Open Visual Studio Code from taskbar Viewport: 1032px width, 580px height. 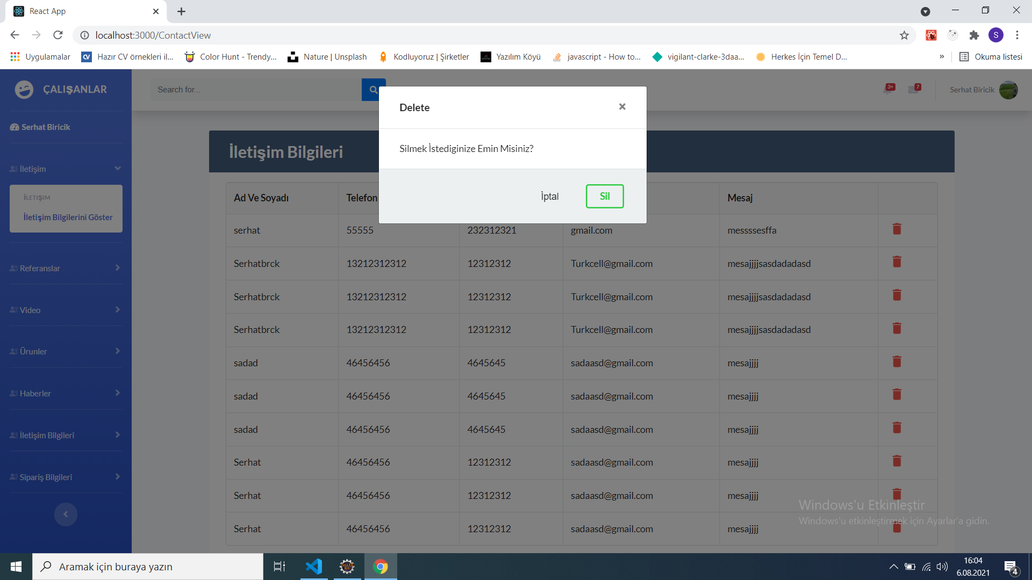[314, 567]
